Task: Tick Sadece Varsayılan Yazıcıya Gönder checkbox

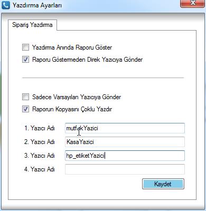Action: coord(25,97)
